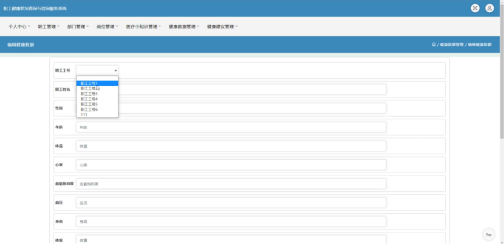Select 职工工号6 from the dropdown list
Screen dimensions: 504x244
click(97, 110)
